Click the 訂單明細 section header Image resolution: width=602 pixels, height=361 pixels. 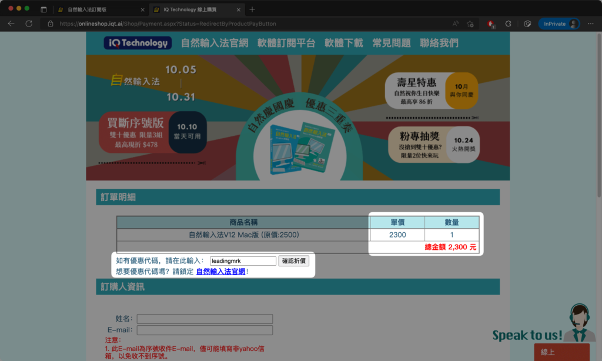click(298, 197)
